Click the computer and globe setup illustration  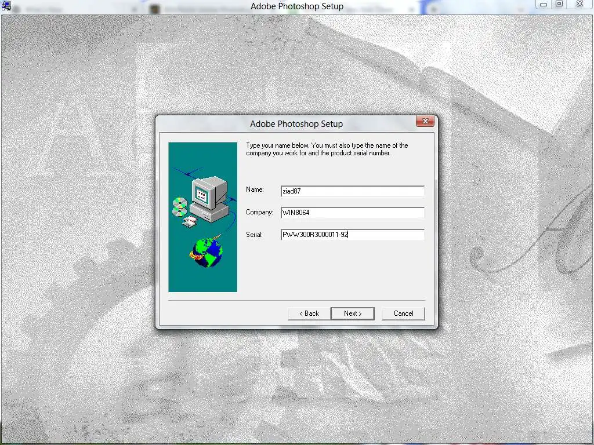click(202, 217)
